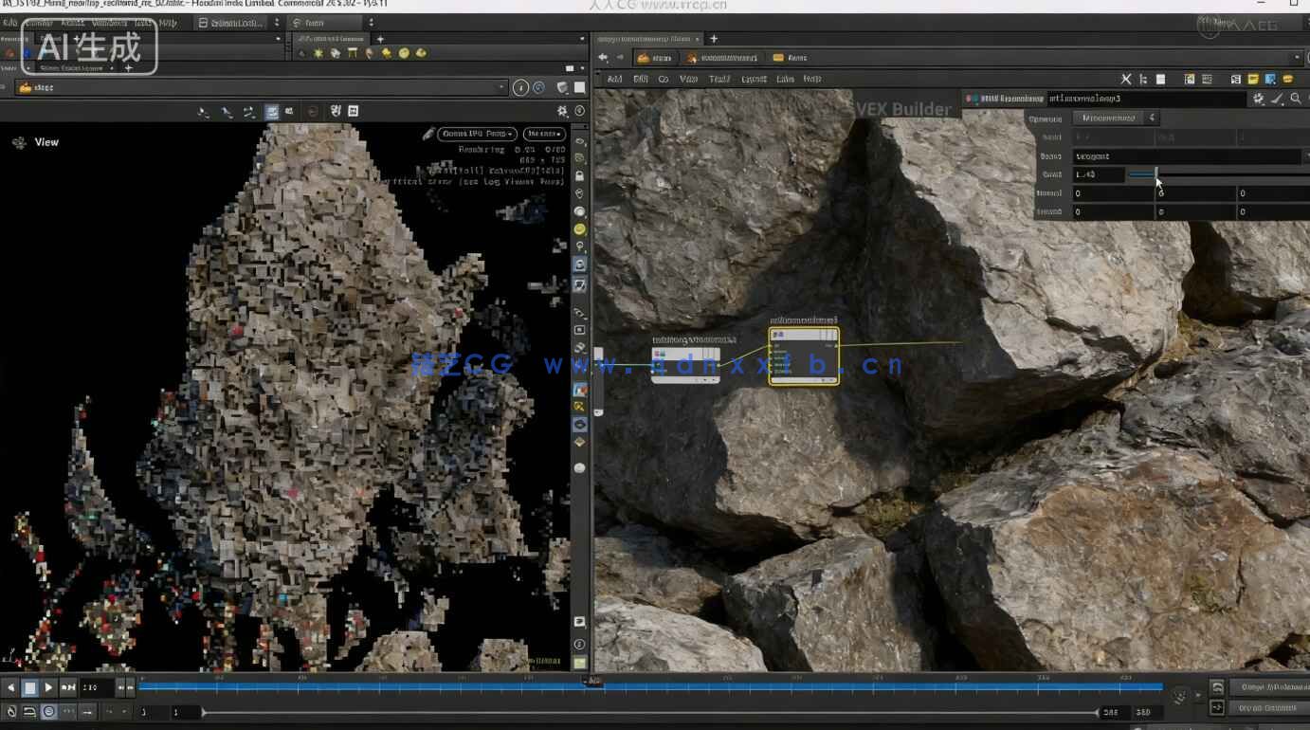1310x730 pixels.
Task: Open the Add menu in network editor
Action: (614, 79)
